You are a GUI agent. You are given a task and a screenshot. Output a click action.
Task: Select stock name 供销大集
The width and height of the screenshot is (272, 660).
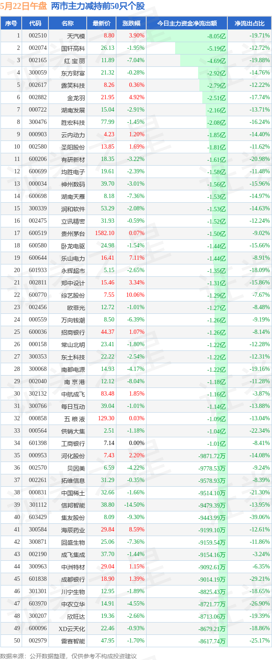(x=73, y=431)
